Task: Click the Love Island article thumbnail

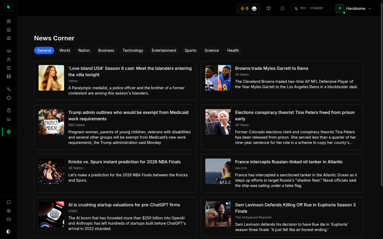Action: tap(51, 78)
